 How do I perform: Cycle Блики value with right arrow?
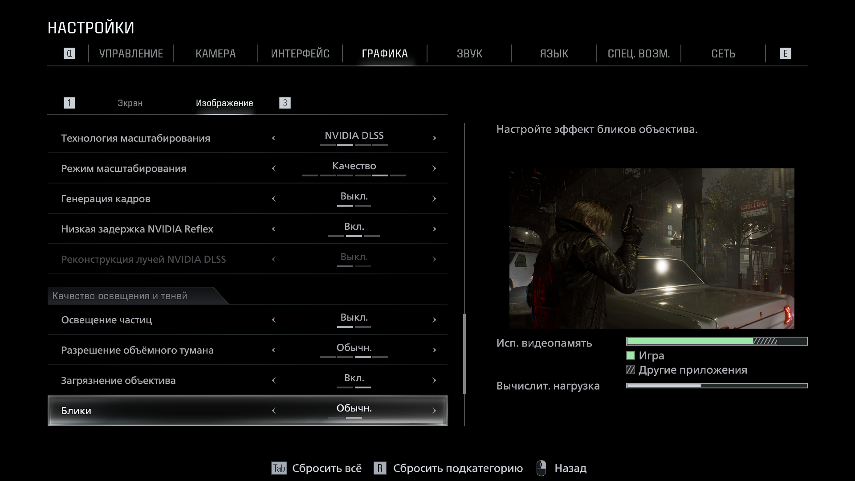click(434, 411)
